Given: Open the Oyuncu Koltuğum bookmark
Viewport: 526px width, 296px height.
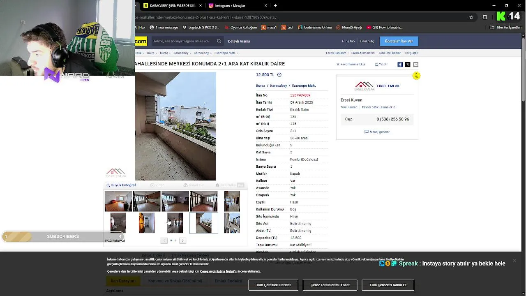Looking at the screenshot, I should (241, 28).
